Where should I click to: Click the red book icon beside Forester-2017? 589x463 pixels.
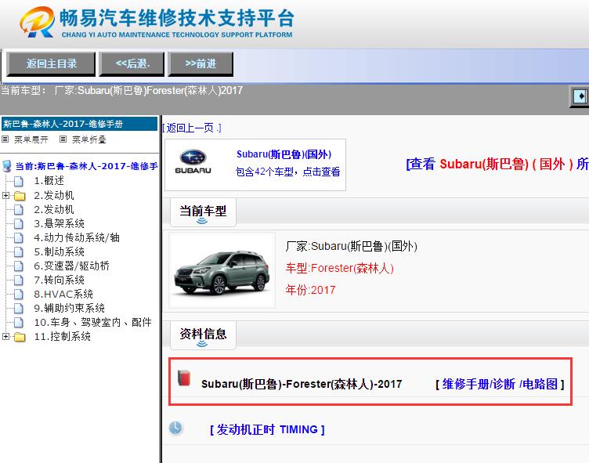(x=184, y=378)
